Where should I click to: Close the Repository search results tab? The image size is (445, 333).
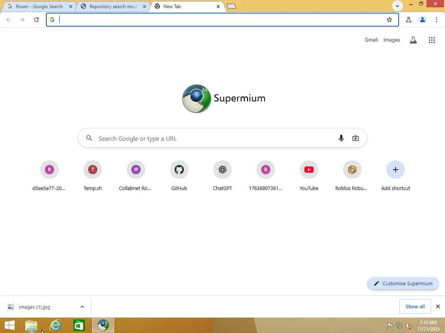point(144,6)
